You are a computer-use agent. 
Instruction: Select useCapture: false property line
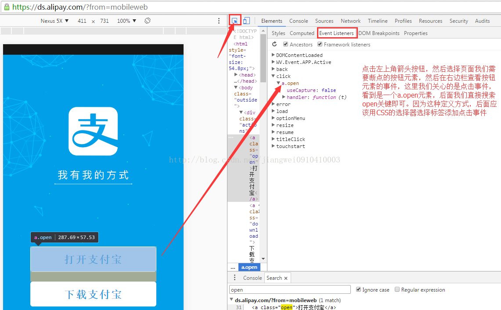point(311,90)
